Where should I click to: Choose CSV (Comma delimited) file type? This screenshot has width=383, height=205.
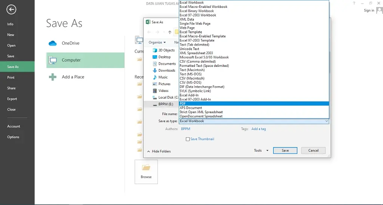[254, 62]
